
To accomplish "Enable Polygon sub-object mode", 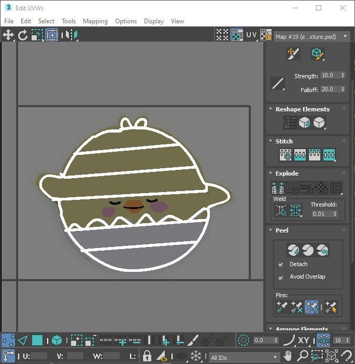I will (x=37, y=340).
